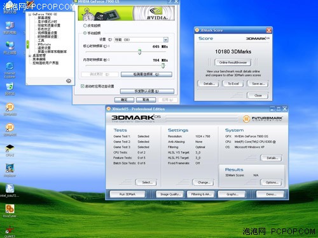Open the 设置 性能(3D) dropdown
Viewport: 318px width, 238px height.
165,39
